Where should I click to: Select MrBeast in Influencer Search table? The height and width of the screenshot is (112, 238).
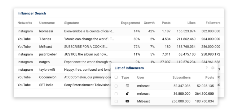[x=46, y=47]
